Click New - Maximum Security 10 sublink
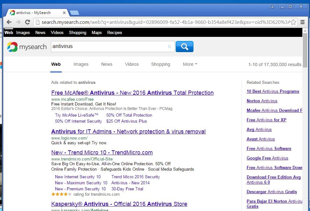The height and width of the screenshot is (211, 310). pos(81,183)
